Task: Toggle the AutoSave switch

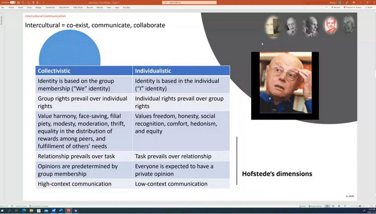Action: 12,2
